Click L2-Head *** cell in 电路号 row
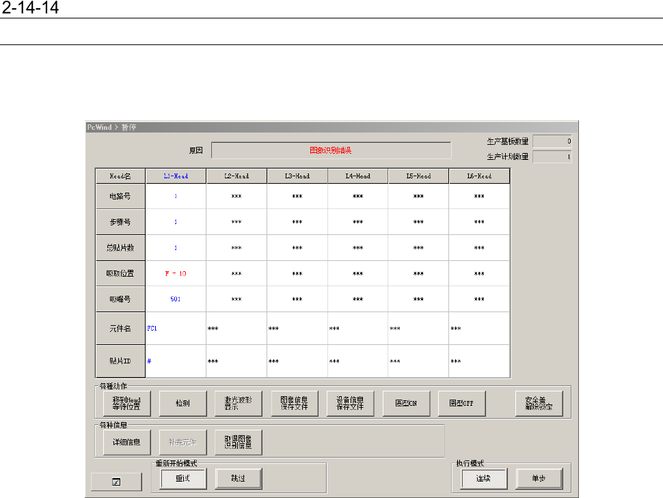 (236, 196)
